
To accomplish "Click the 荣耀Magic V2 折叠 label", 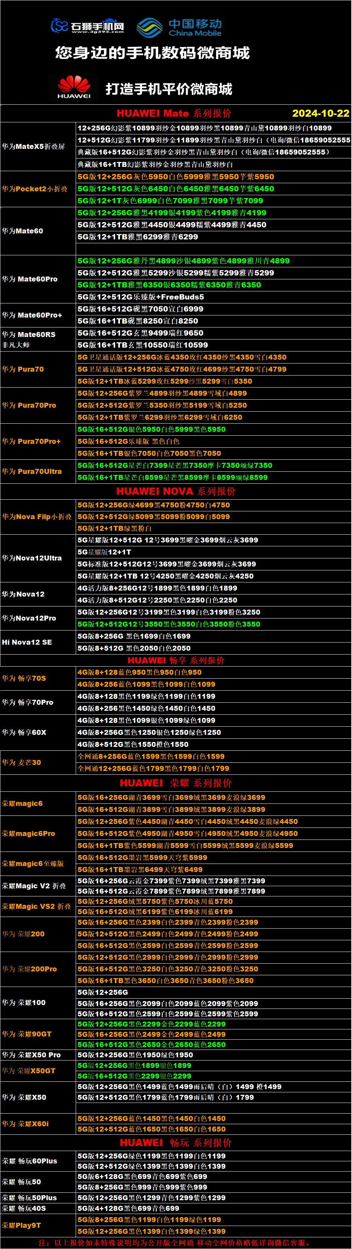I will [34, 886].
